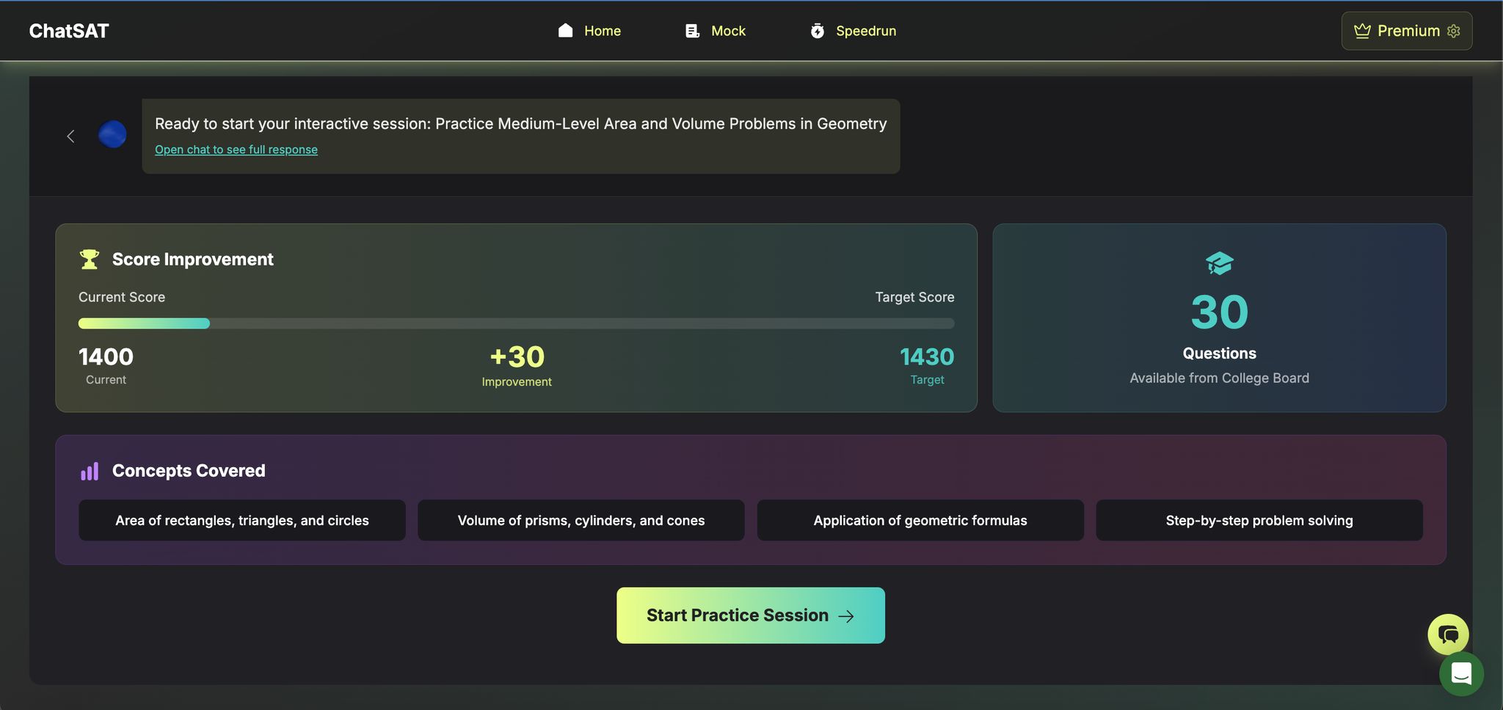
Task: Click the Speedrun stopwatch icon
Action: pos(817,31)
